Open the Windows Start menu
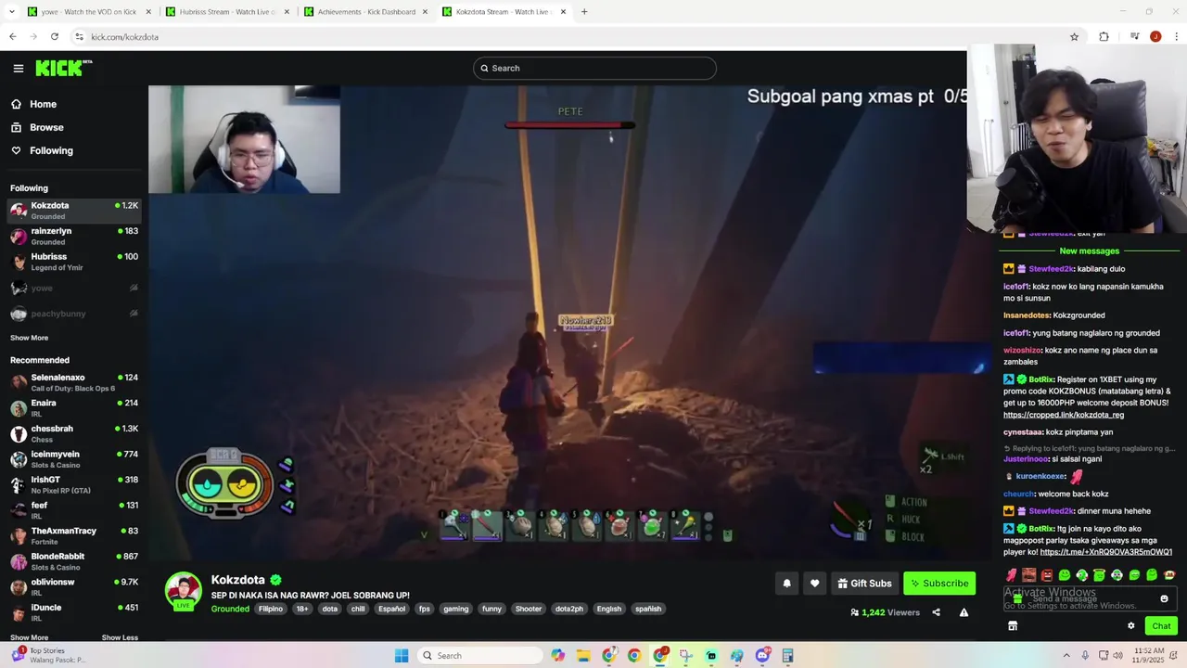This screenshot has width=1187, height=668. tap(402, 655)
